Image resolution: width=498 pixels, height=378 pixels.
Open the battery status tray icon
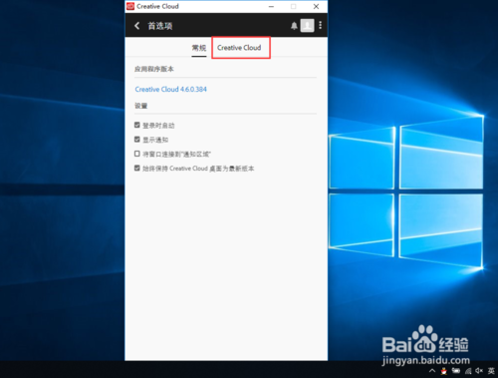(x=456, y=371)
